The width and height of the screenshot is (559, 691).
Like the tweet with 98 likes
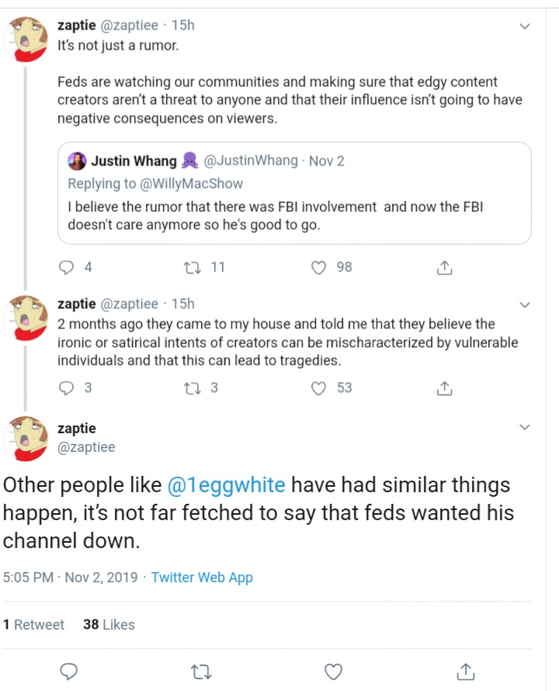tap(319, 268)
